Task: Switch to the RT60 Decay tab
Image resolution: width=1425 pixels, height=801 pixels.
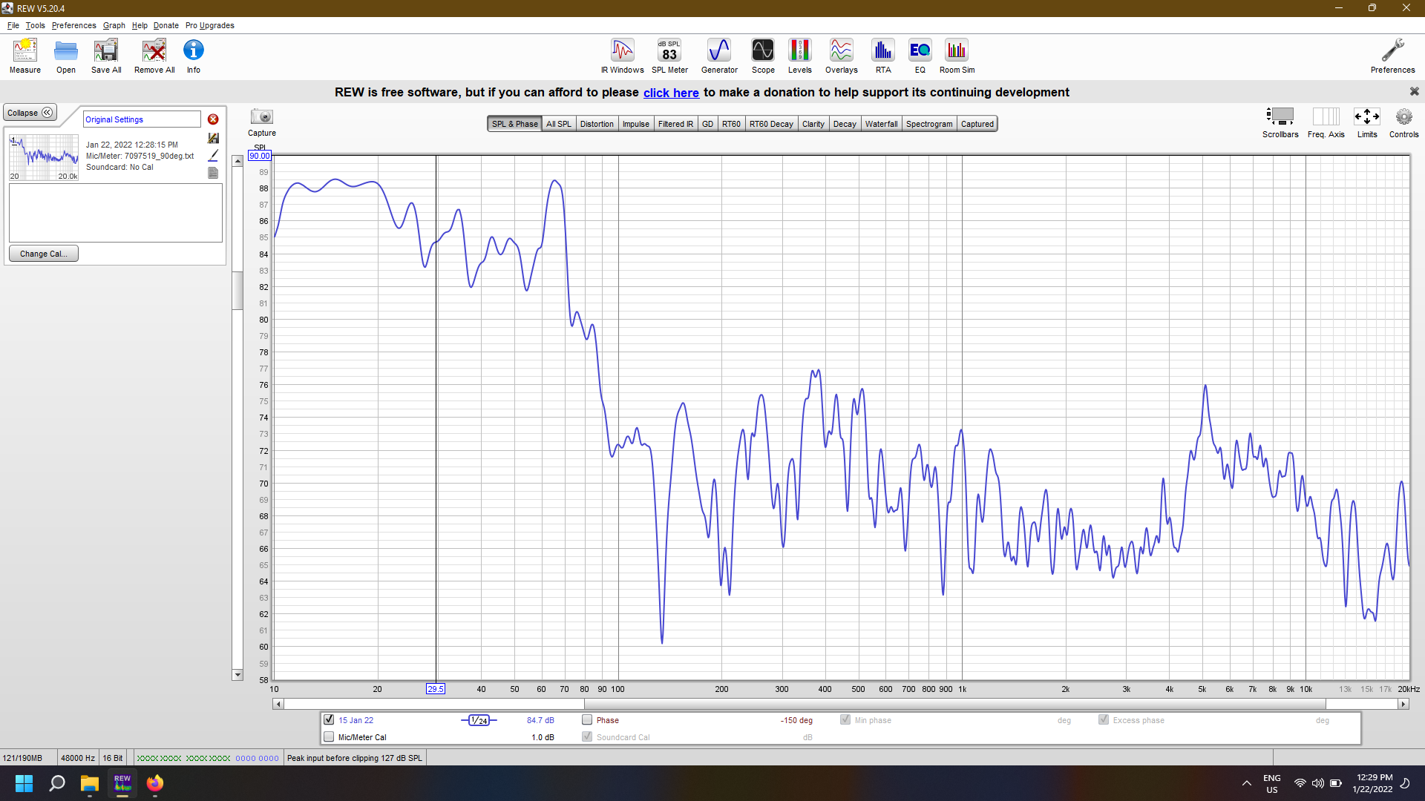Action: (x=771, y=124)
